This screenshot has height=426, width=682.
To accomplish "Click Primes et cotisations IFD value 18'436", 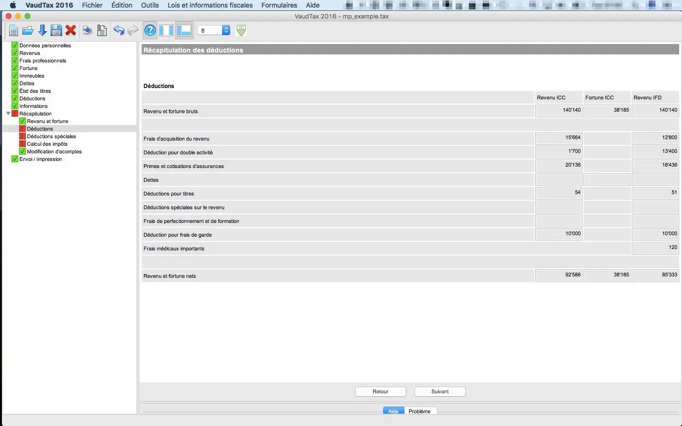I will (655, 166).
